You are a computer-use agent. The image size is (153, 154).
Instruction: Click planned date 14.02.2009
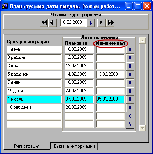pos(79,74)
